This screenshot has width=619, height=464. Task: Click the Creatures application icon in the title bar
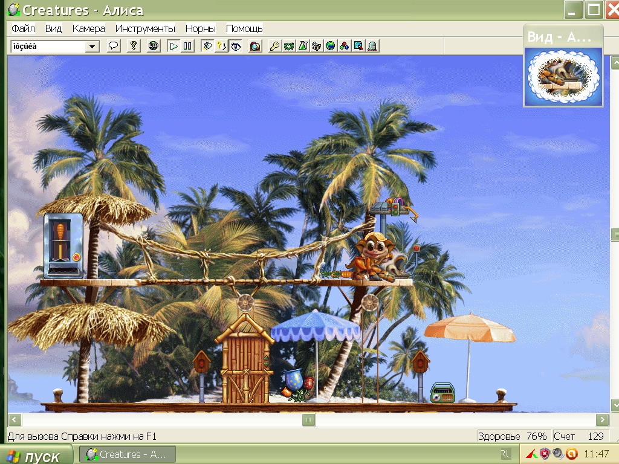click(14, 10)
